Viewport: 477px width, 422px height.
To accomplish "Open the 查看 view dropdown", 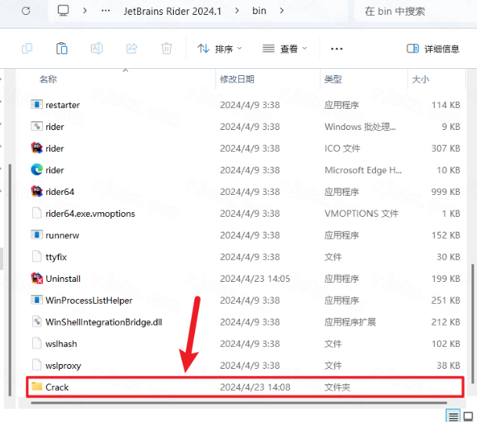I will click(x=285, y=49).
